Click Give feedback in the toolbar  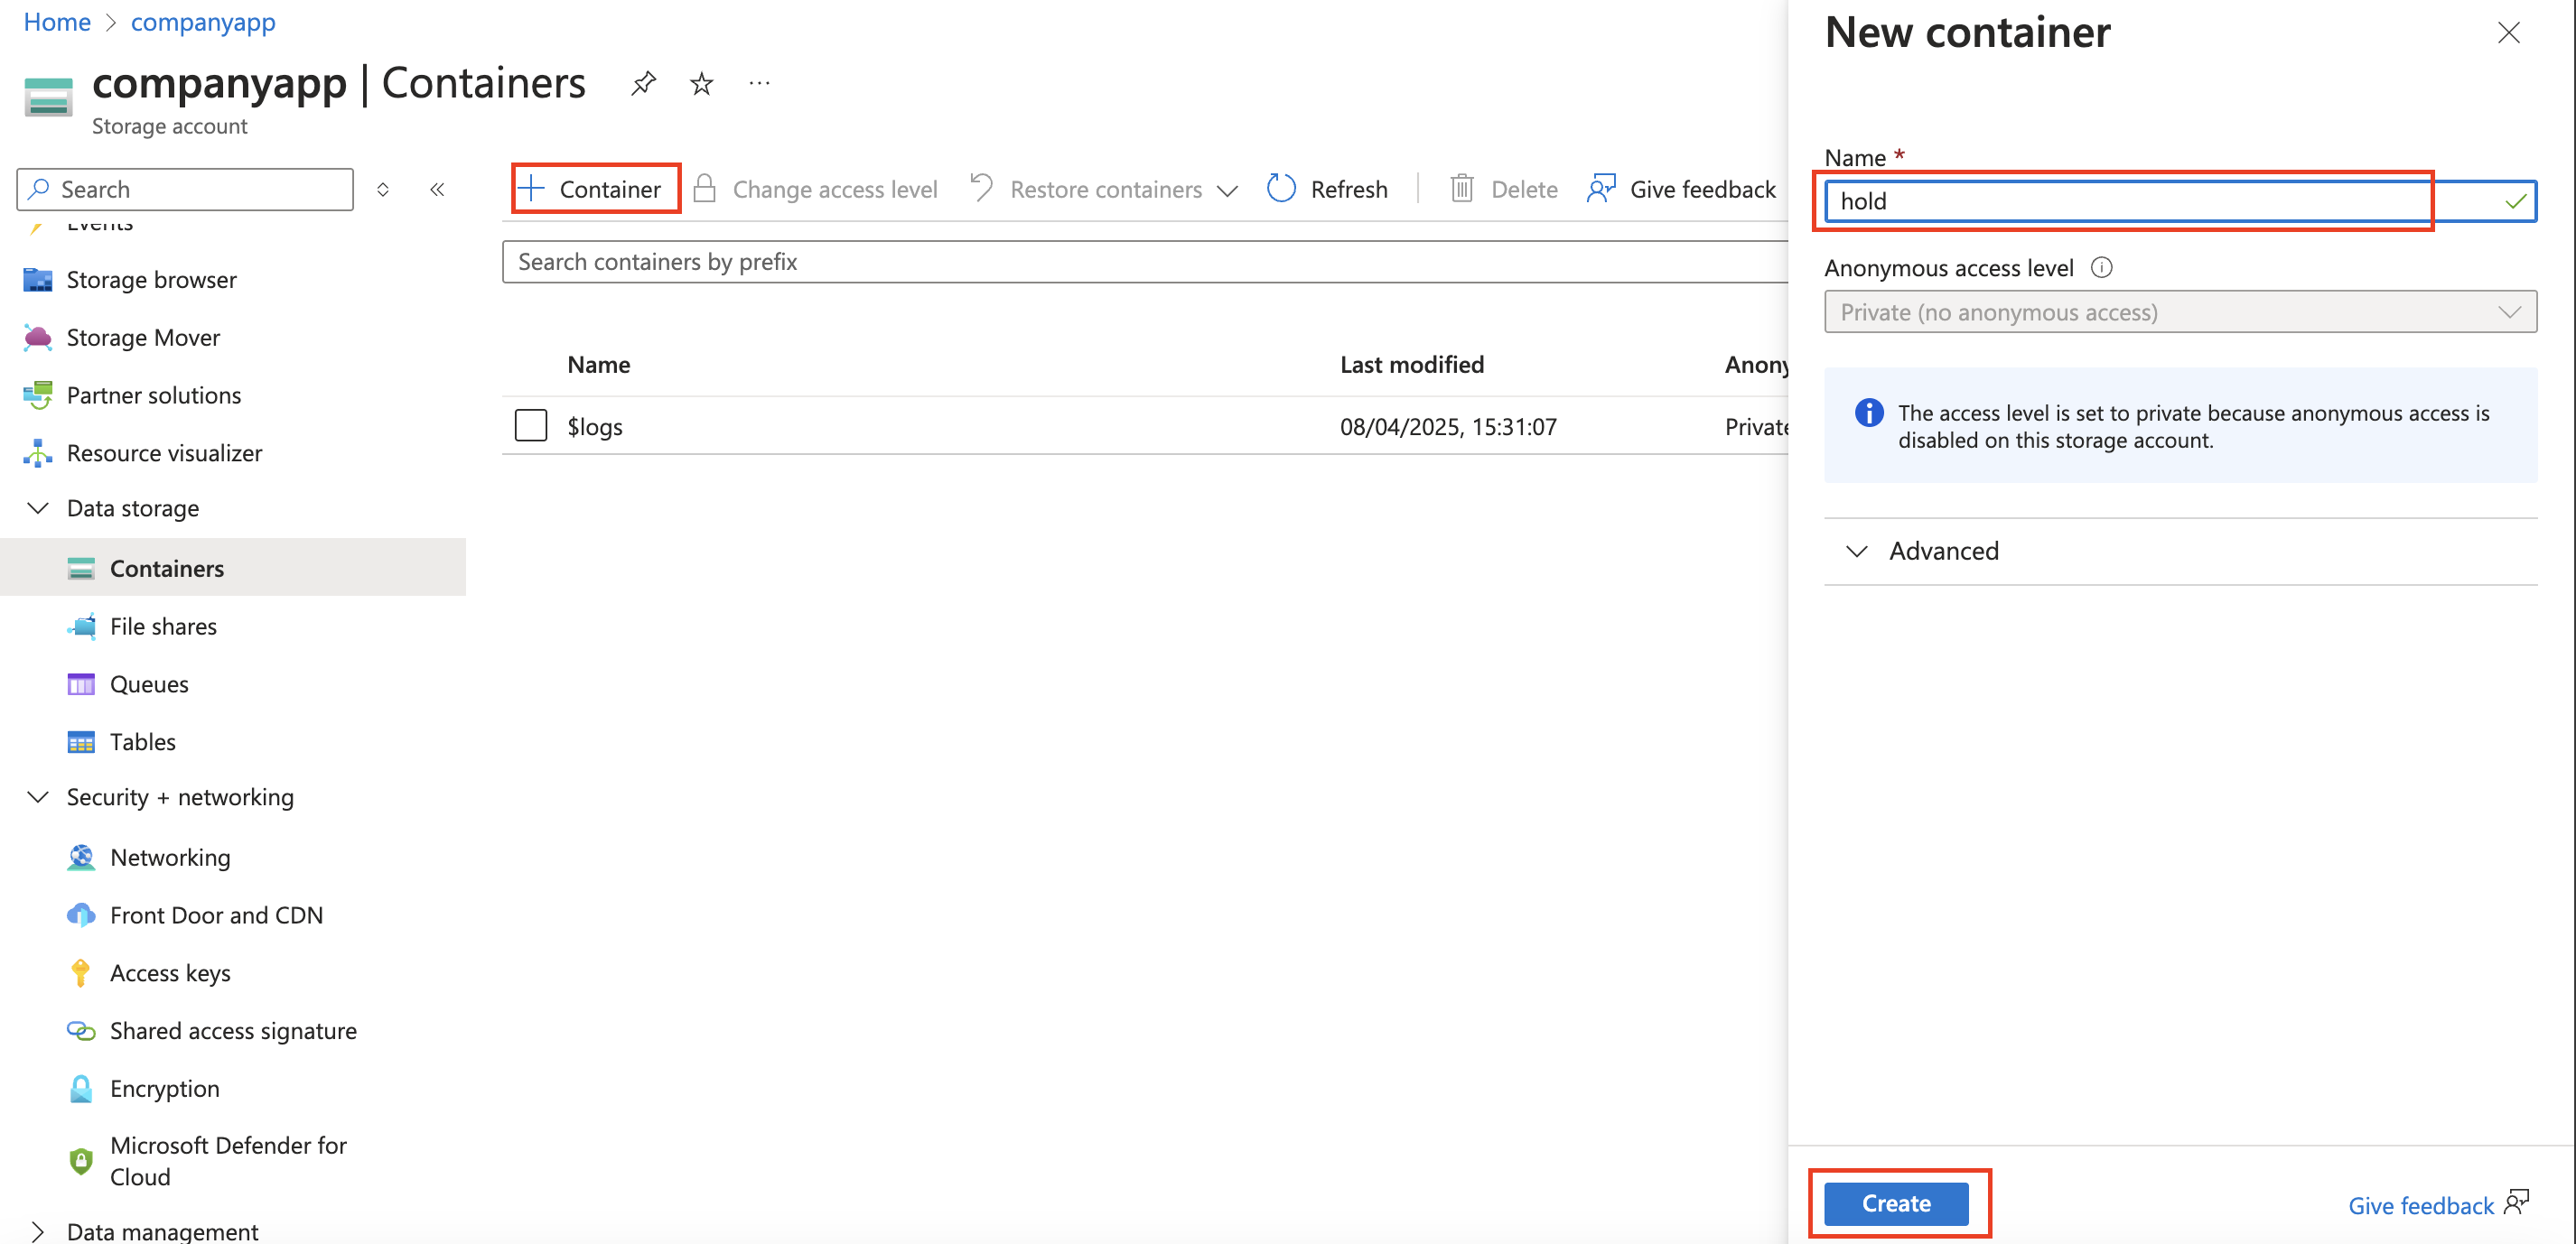pyautogui.click(x=1681, y=189)
